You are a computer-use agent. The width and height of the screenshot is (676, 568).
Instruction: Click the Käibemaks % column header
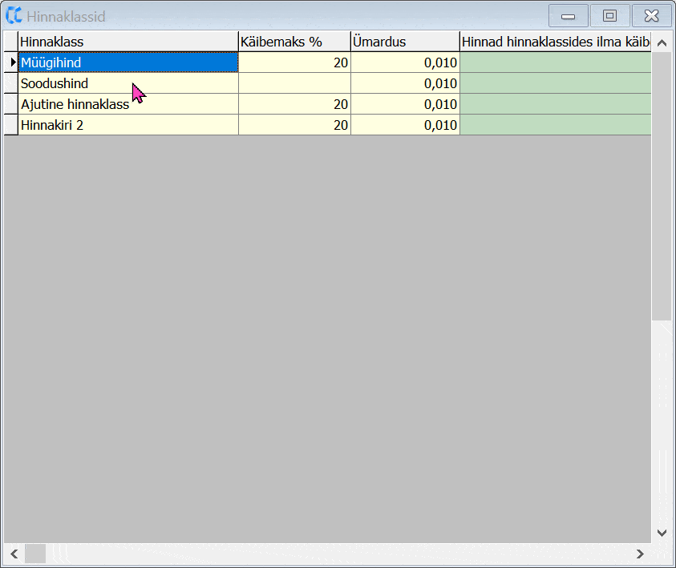[x=294, y=42]
